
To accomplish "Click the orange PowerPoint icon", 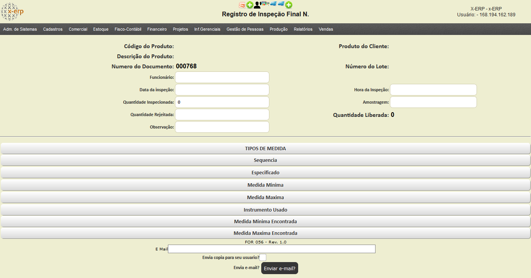I will click(x=242, y=5).
